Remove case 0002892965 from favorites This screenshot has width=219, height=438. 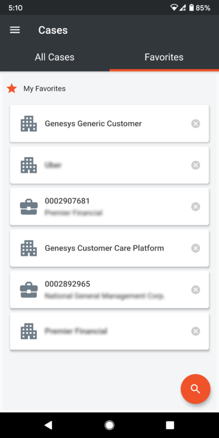point(196,290)
